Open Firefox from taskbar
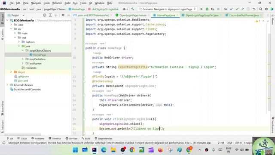The height and width of the screenshot is (155, 275). point(160,150)
